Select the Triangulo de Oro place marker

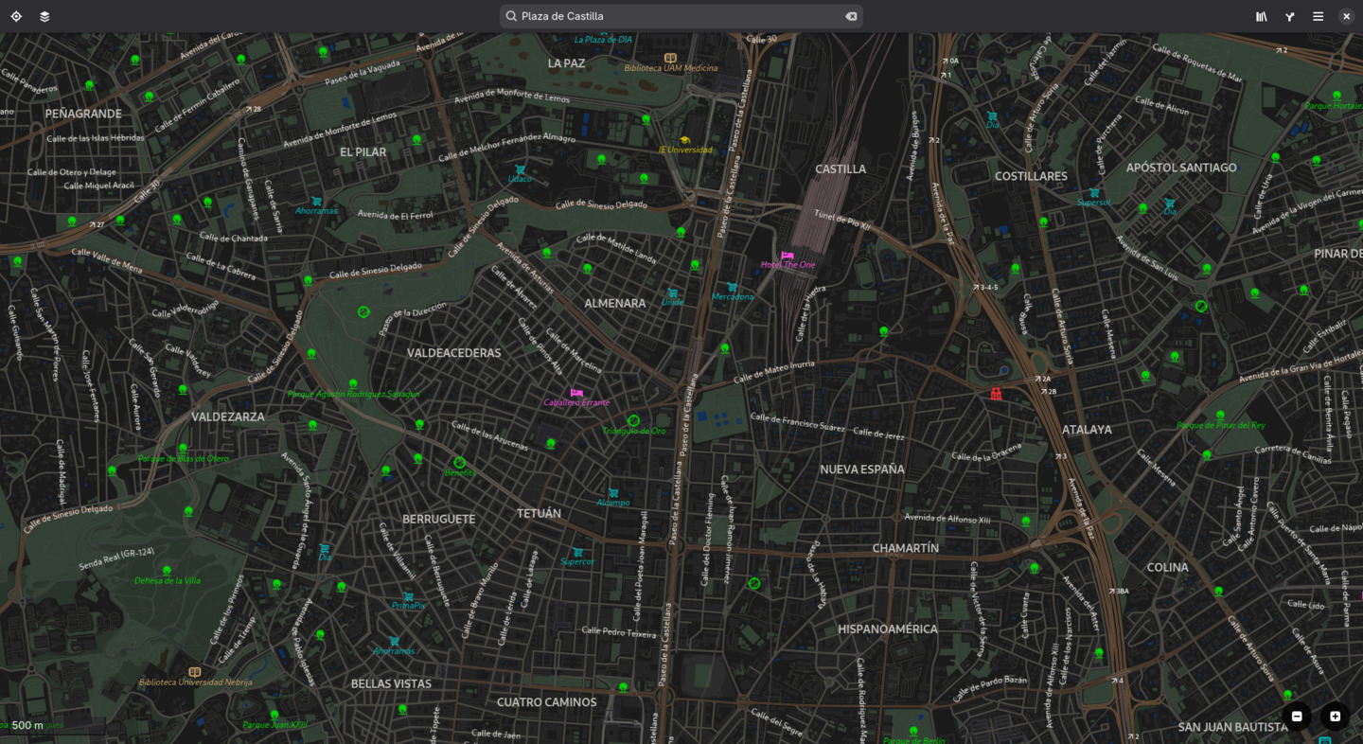633,420
